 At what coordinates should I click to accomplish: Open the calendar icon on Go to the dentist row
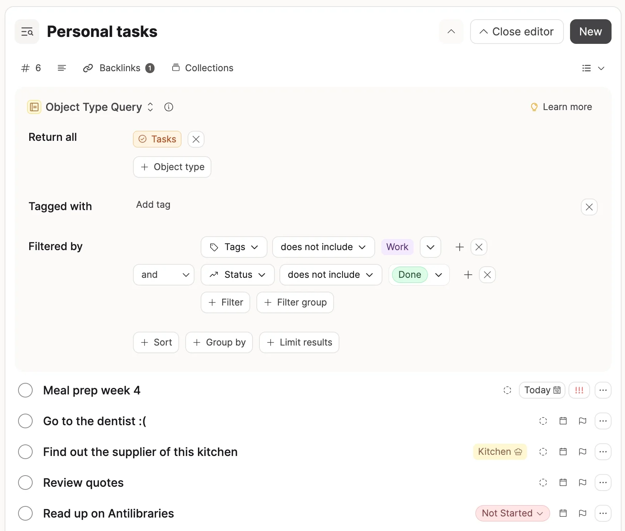[x=563, y=421]
